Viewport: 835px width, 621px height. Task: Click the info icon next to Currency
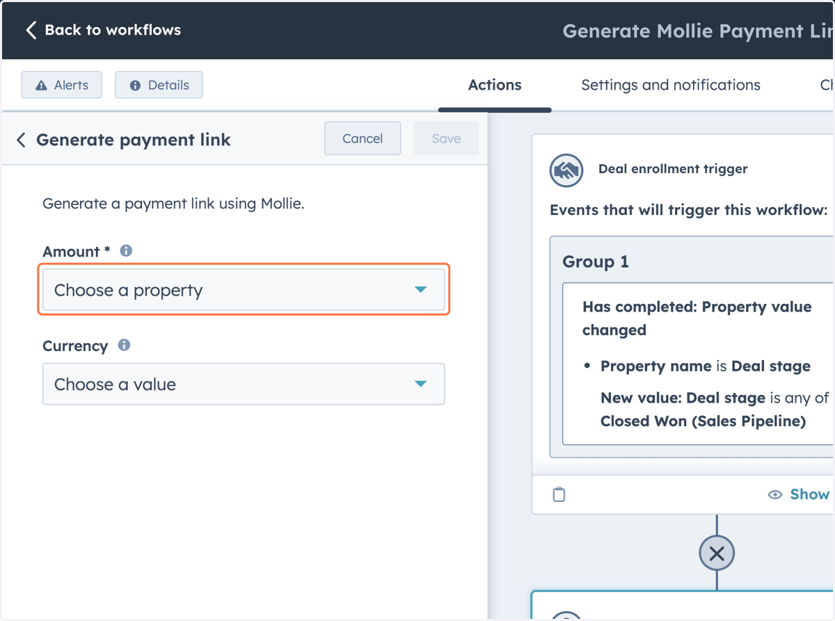124,345
